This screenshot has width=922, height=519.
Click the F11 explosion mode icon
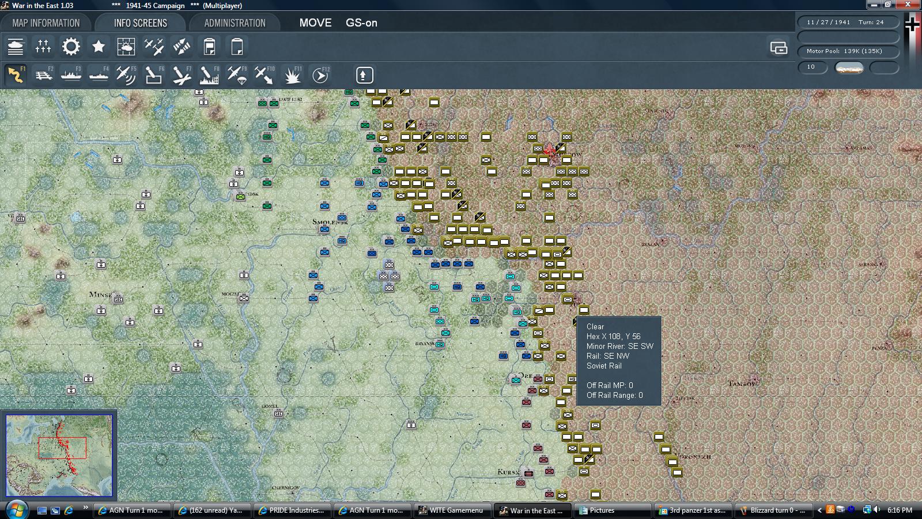tap(292, 75)
